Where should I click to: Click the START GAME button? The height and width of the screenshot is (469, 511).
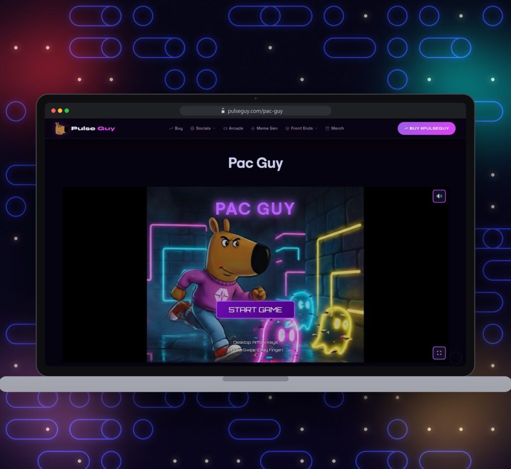coord(255,310)
